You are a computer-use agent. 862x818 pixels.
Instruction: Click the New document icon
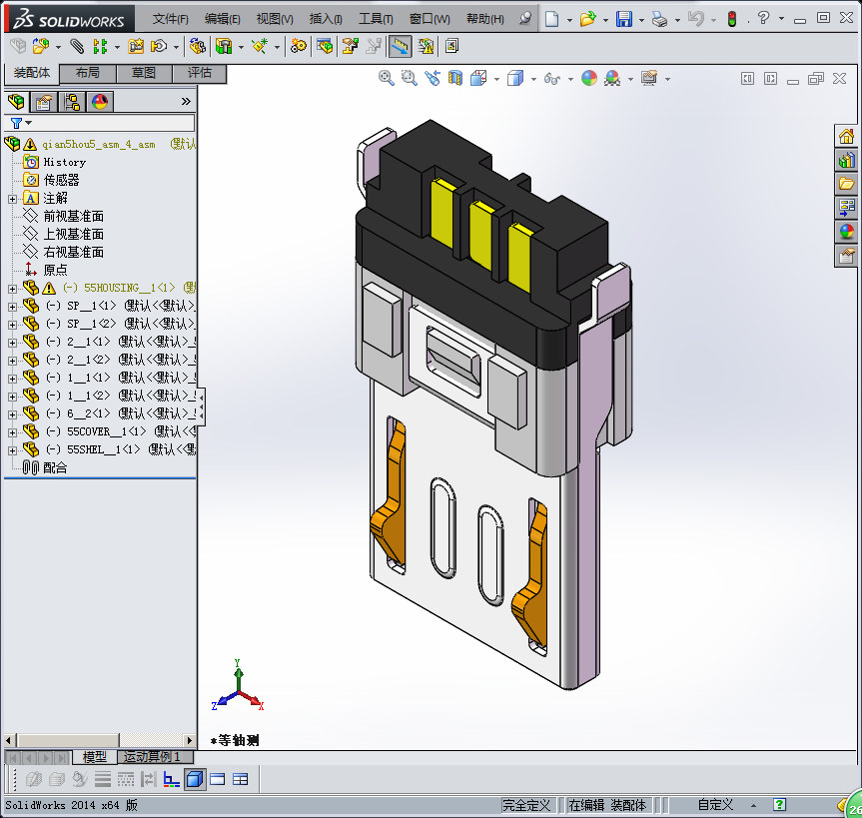pyautogui.click(x=551, y=19)
